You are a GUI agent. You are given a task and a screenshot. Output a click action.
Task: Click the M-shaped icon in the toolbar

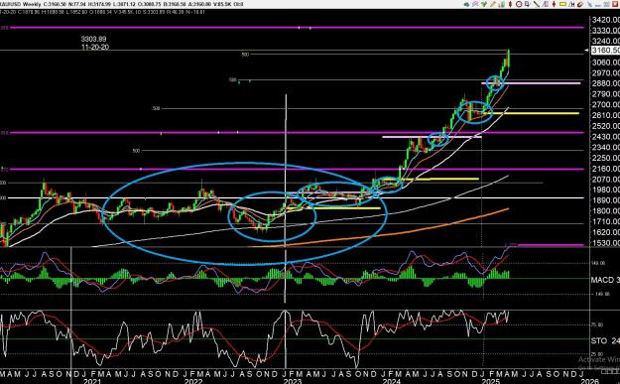click(572, 4)
